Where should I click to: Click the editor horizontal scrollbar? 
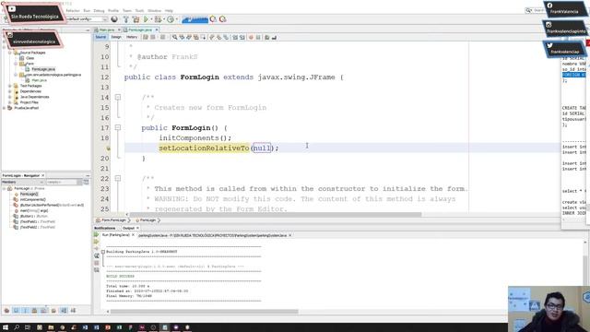coord(276,215)
